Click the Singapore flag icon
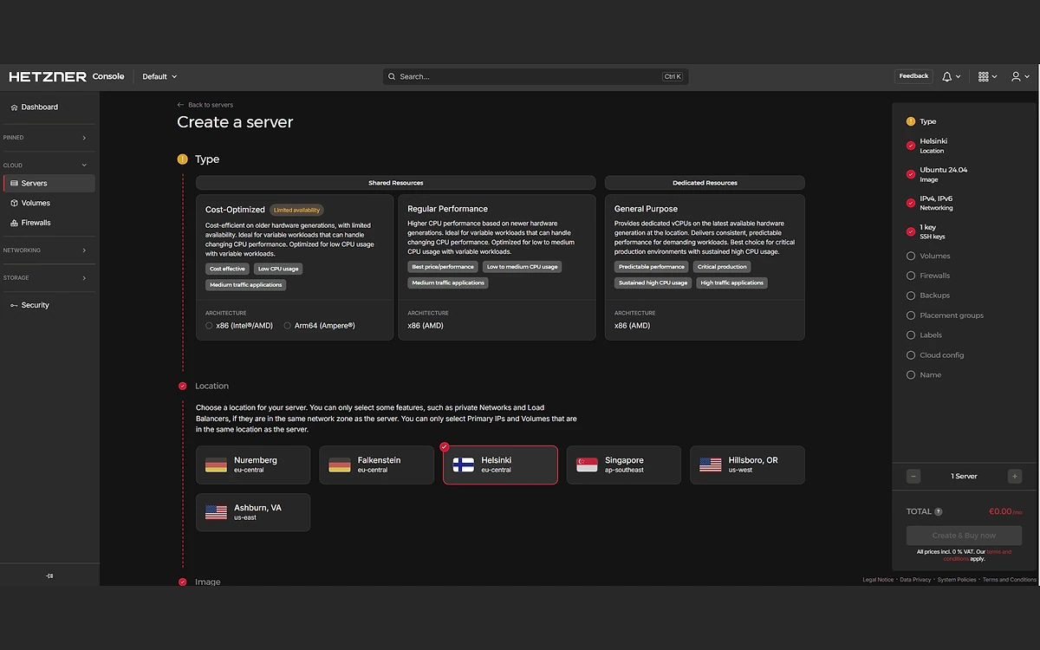The image size is (1040, 650). (588, 465)
